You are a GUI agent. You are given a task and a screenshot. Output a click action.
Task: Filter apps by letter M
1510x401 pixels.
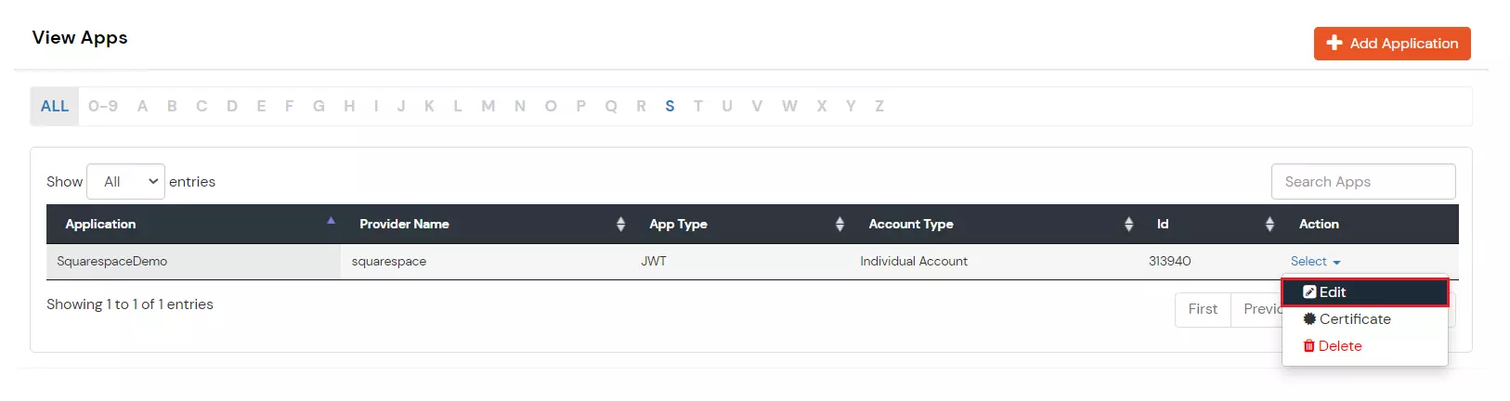488,107
